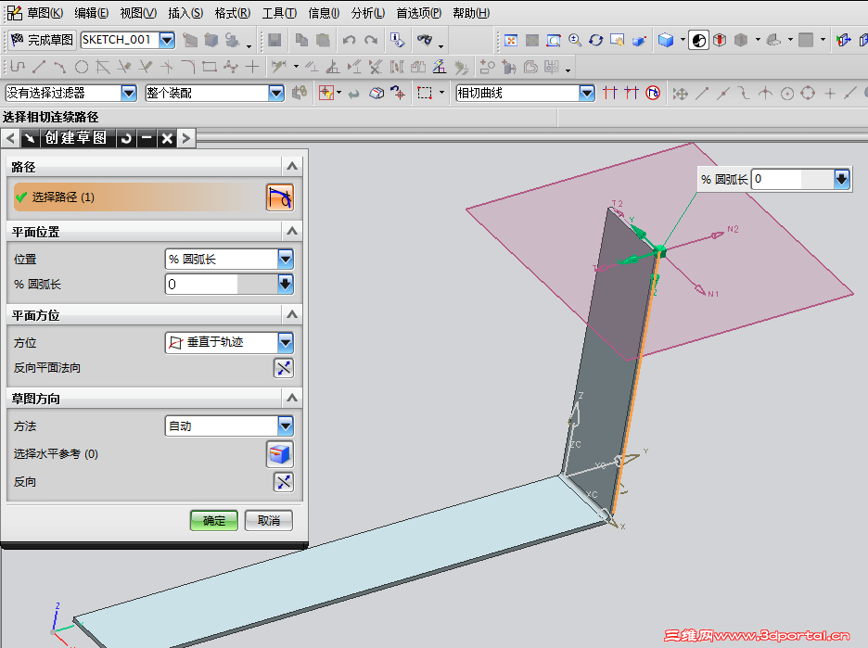Click the 反向 reverse direction icon
This screenshot has width=868, height=648.
click(284, 482)
